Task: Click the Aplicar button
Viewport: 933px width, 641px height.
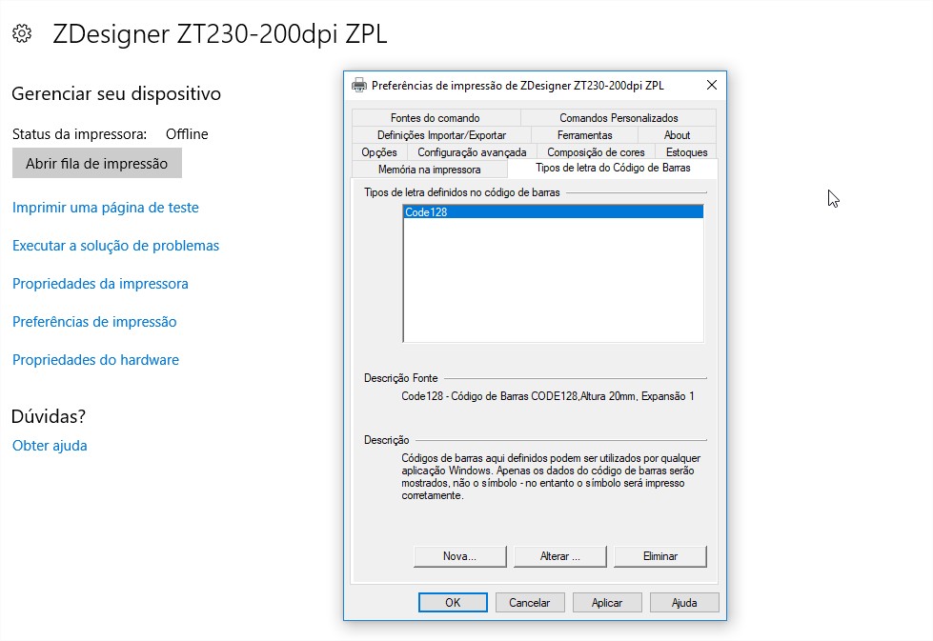Action: pyautogui.click(x=607, y=602)
